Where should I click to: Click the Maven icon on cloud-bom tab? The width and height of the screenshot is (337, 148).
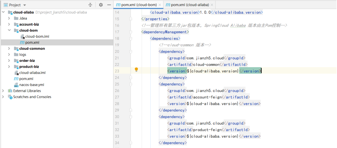click(118, 5)
